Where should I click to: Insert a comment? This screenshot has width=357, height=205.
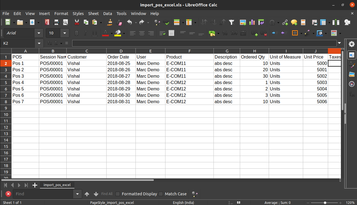[x=294, y=22]
